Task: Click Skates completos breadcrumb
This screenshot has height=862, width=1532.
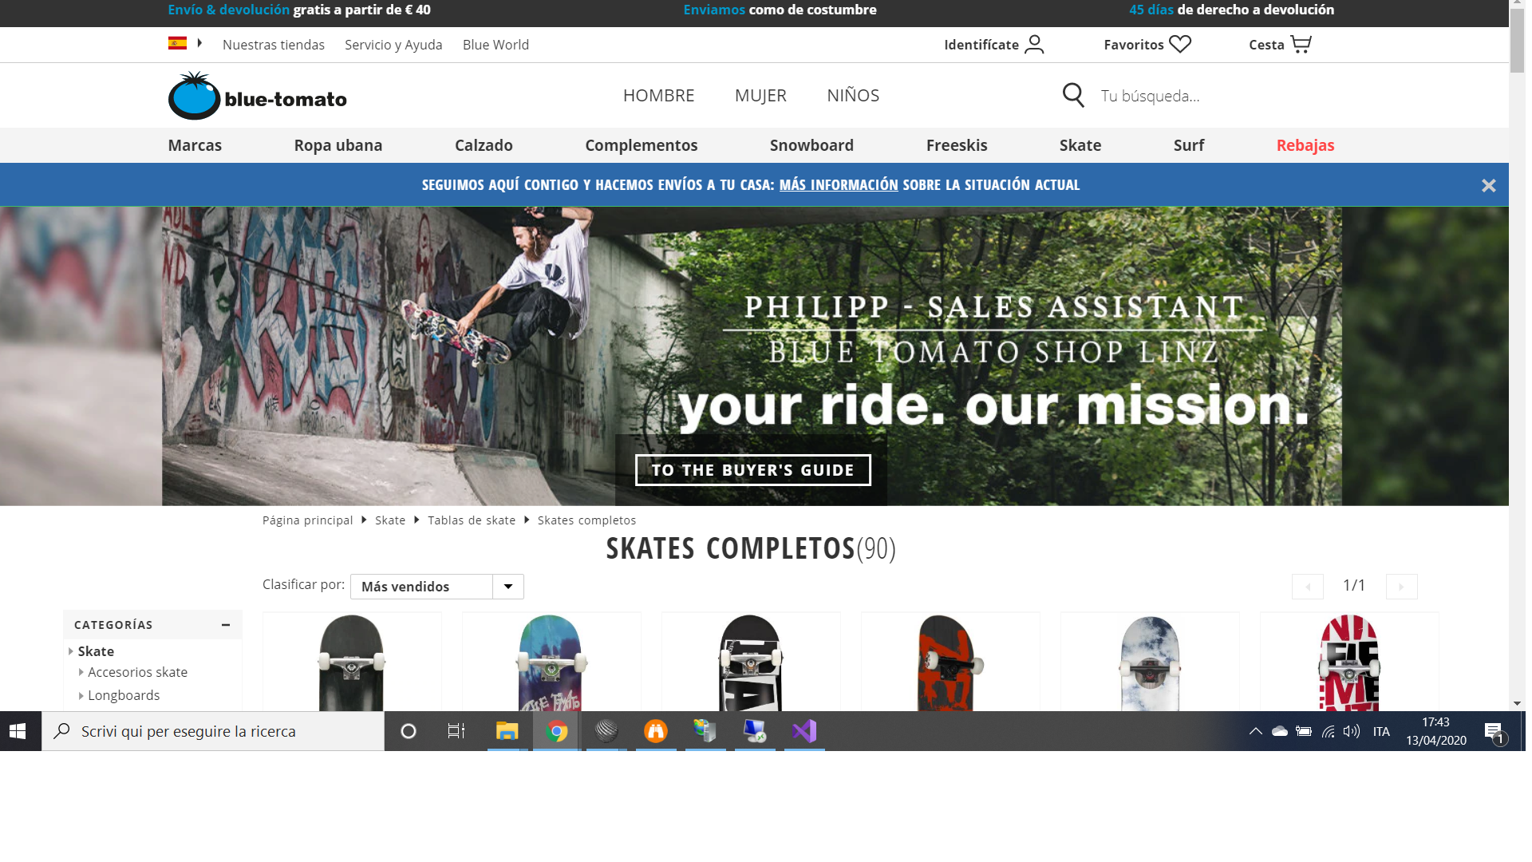Action: [x=586, y=520]
